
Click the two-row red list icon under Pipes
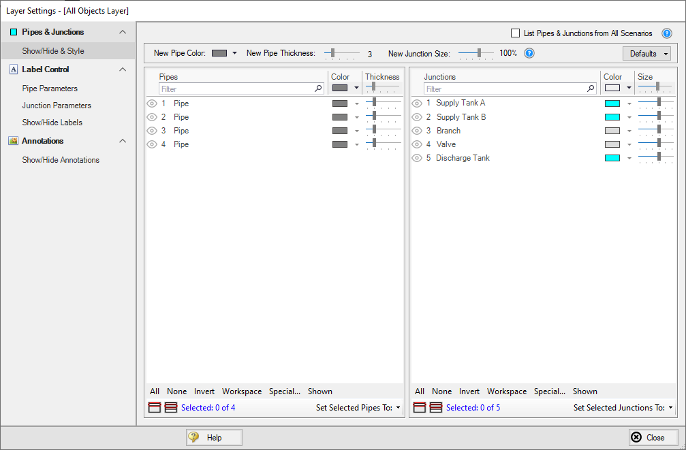[x=155, y=408]
